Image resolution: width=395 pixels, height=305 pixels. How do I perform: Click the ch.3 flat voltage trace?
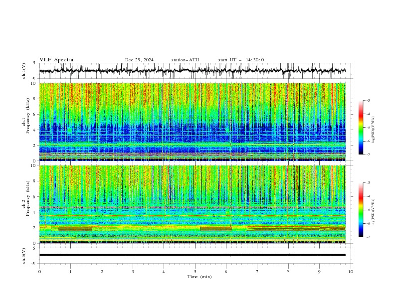point(192,255)
